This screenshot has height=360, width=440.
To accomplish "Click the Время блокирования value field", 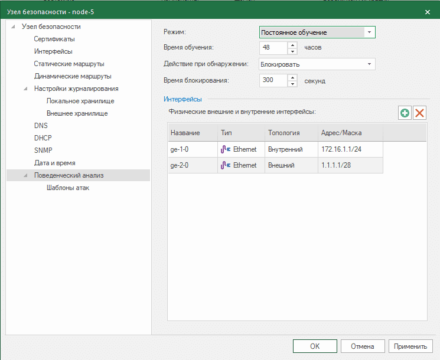I will coord(272,80).
